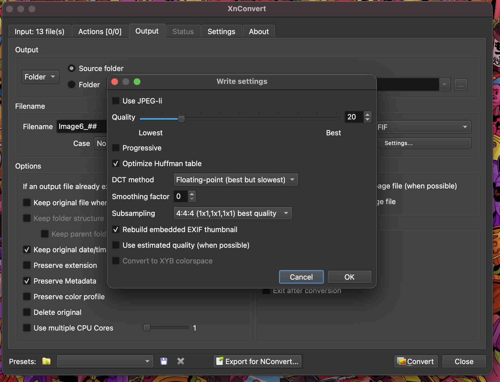Increase the Smoothing factor value
This screenshot has height=382, width=500.
coord(192,194)
